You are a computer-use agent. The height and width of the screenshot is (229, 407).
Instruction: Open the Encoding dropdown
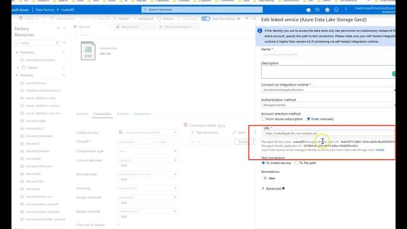click(x=148, y=188)
